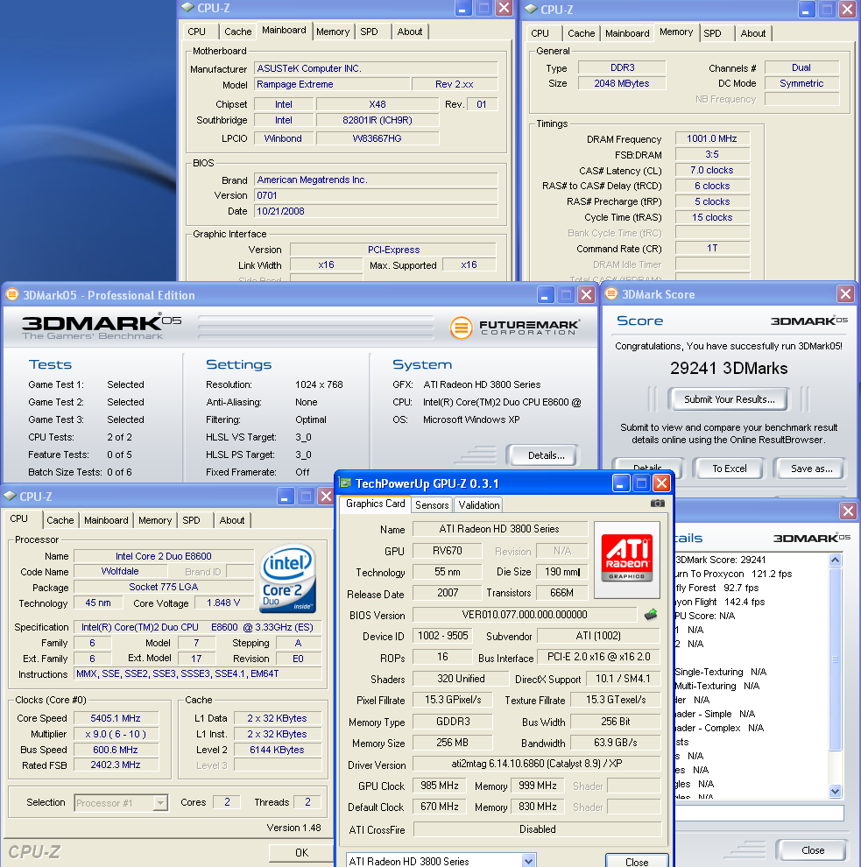Click scroll up arrow in results details list

click(835, 560)
